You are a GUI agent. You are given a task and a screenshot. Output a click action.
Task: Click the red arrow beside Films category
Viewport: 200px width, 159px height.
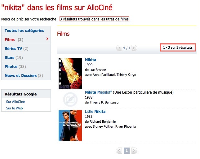47,39
